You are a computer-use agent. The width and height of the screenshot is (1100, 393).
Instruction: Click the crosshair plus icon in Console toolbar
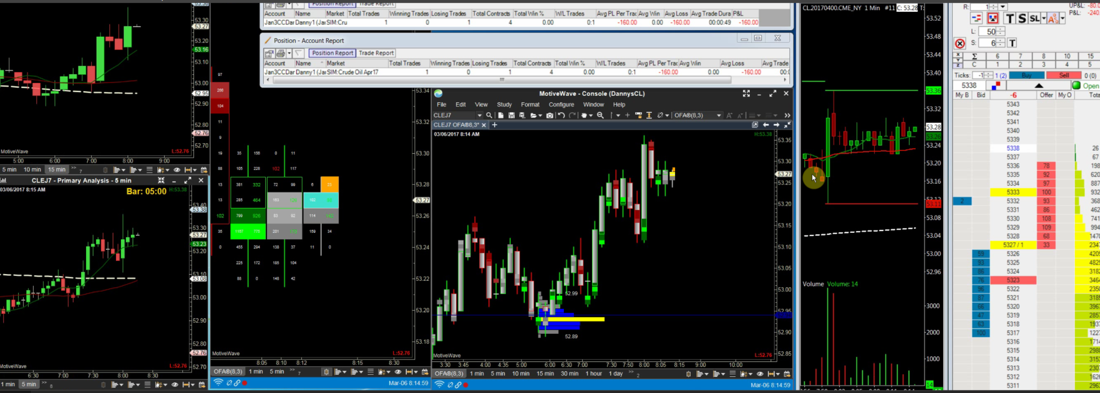(x=627, y=115)
